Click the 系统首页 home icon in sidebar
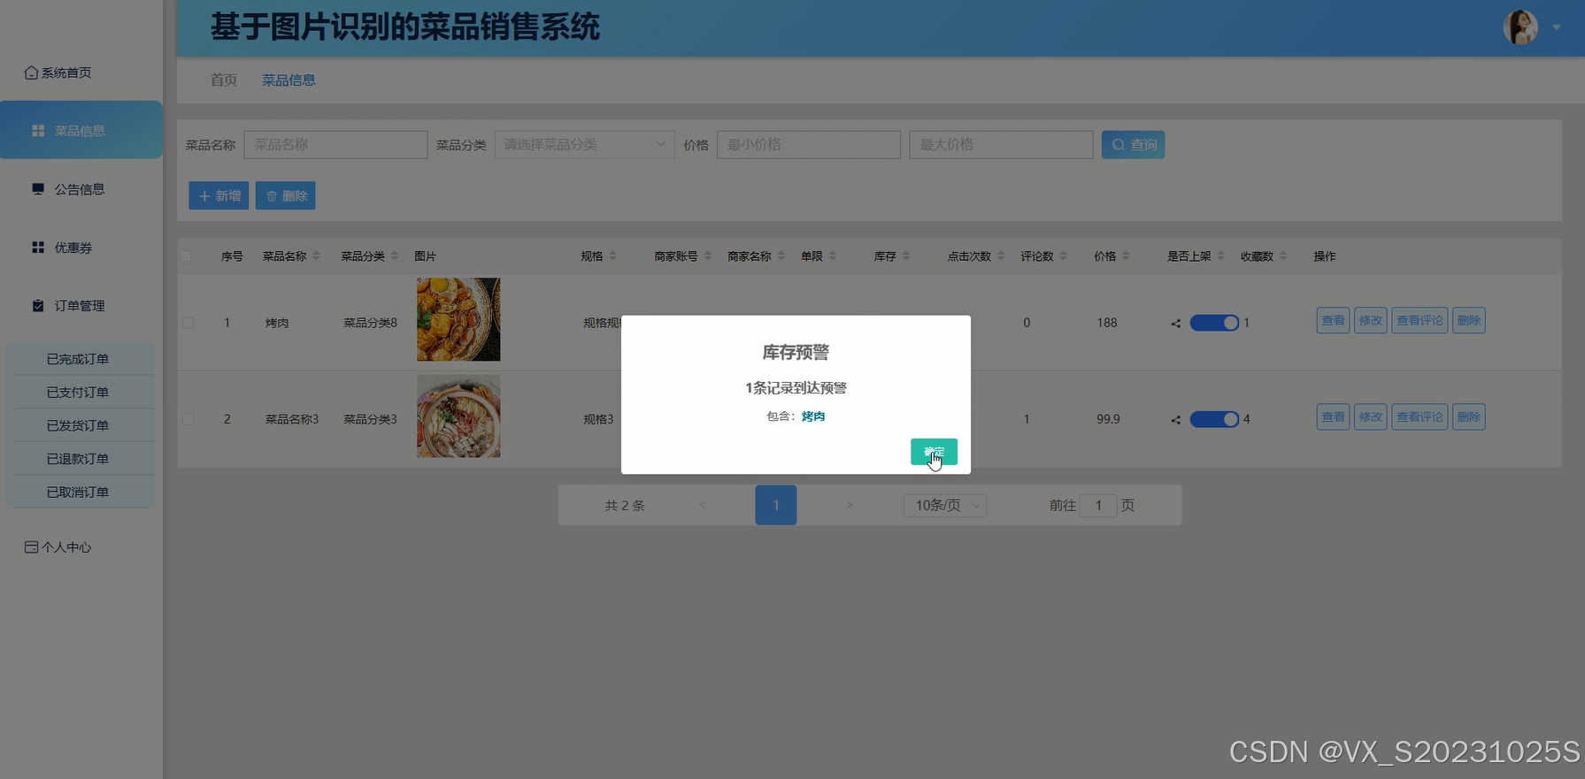 coord(31,73)
